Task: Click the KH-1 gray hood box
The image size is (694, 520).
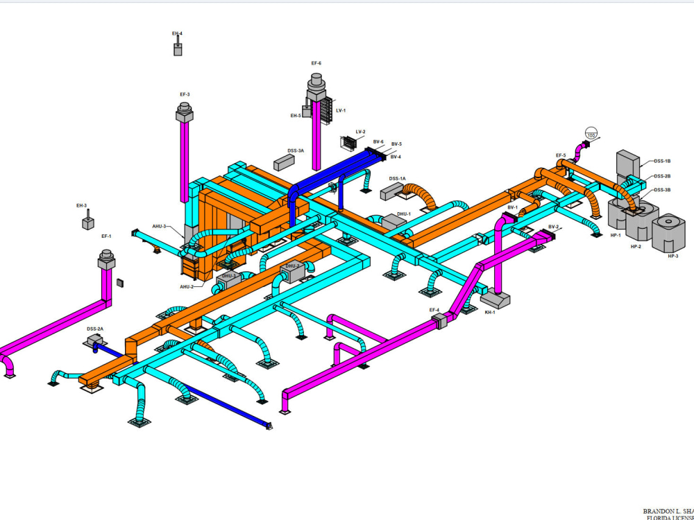Action: click(x=495, y=300)
